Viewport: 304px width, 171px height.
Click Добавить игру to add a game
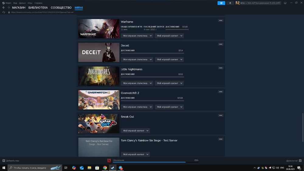[x=11, y=161]
